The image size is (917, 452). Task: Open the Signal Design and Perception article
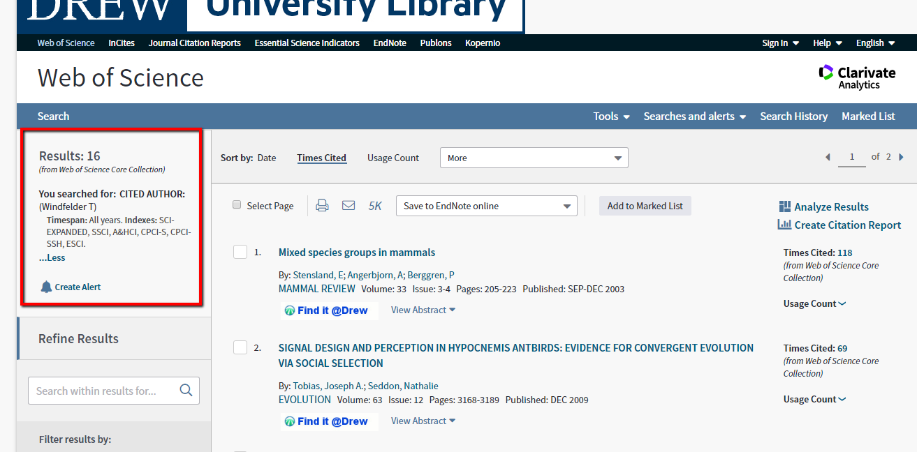point(516,355)
